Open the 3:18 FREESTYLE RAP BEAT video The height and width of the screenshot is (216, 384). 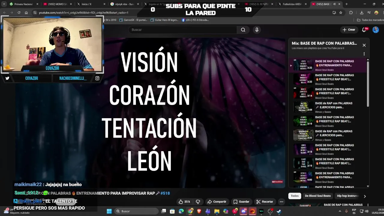(x=328, y=149)
